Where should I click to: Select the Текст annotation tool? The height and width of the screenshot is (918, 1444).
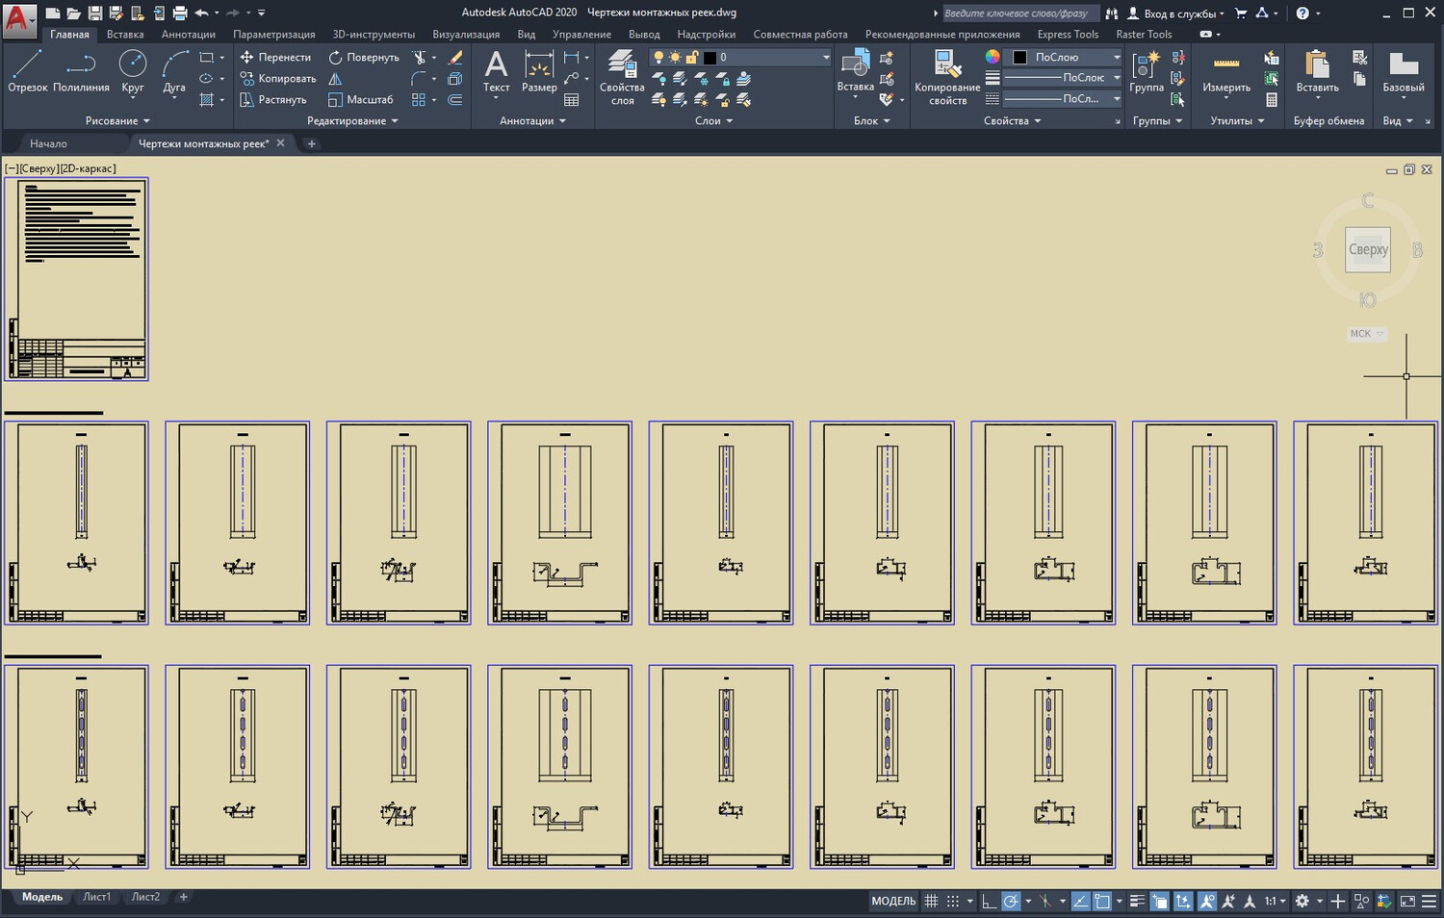coord(496,72)
